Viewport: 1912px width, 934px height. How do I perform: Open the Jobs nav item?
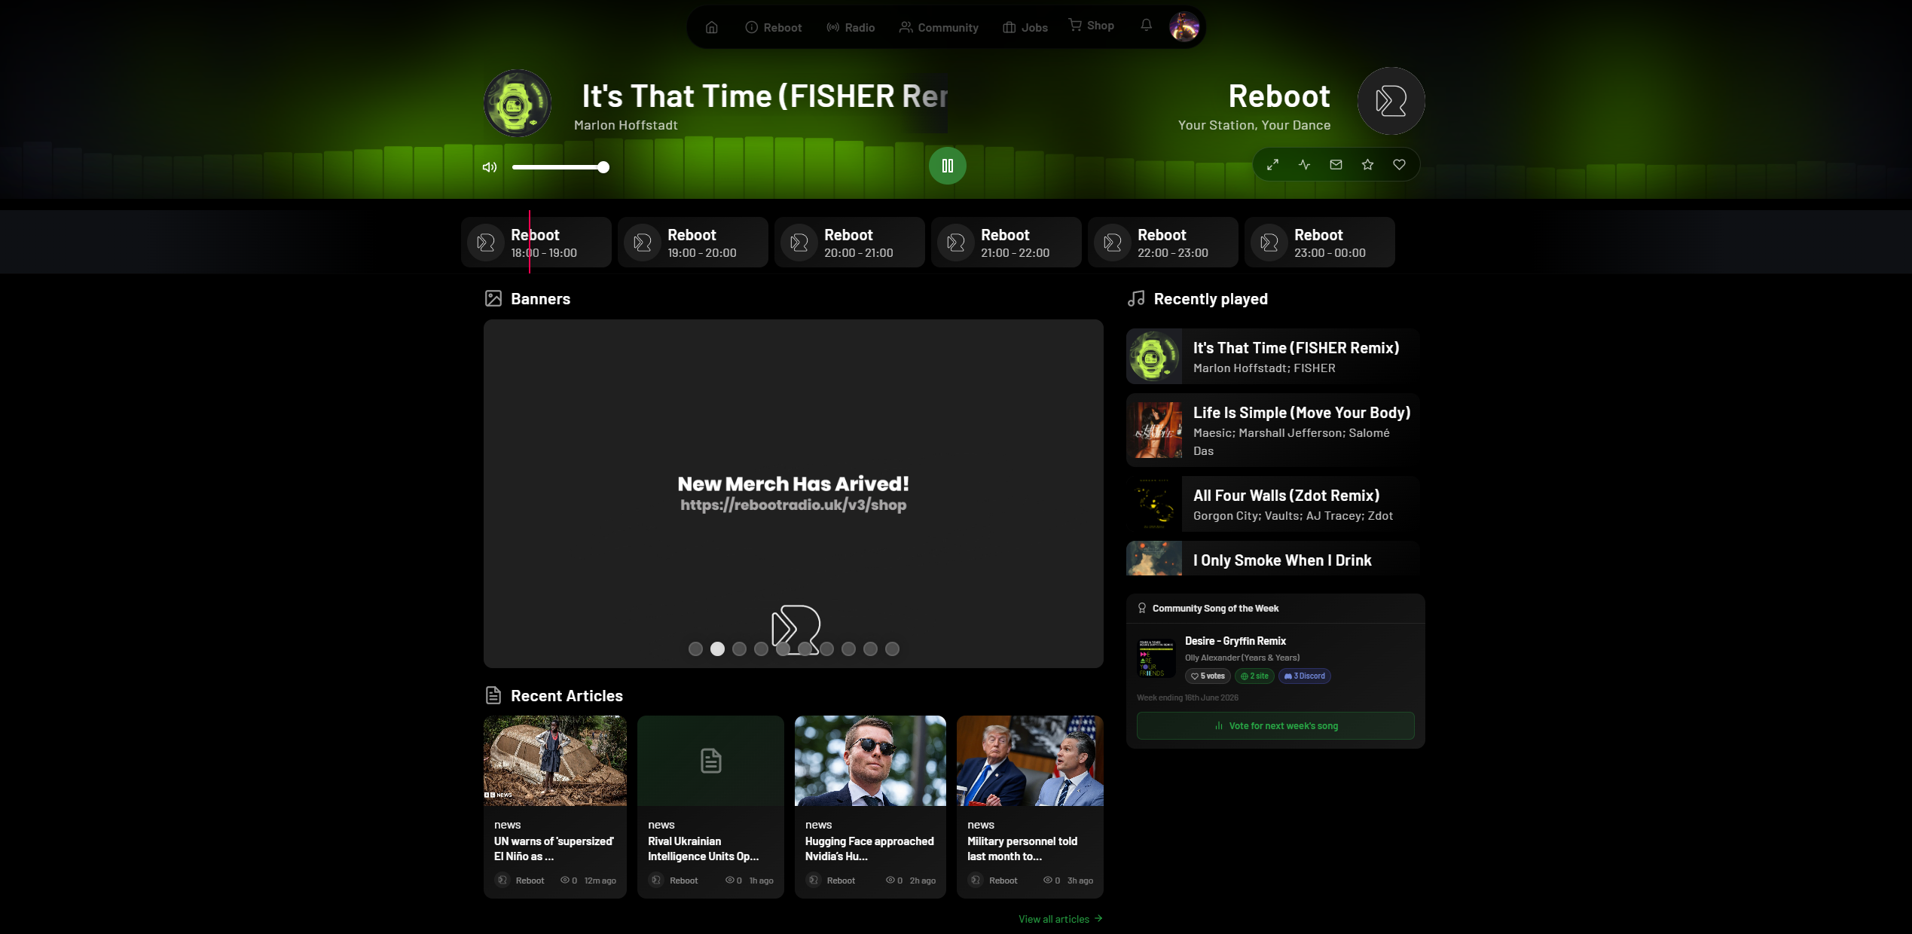point(1025,27)
